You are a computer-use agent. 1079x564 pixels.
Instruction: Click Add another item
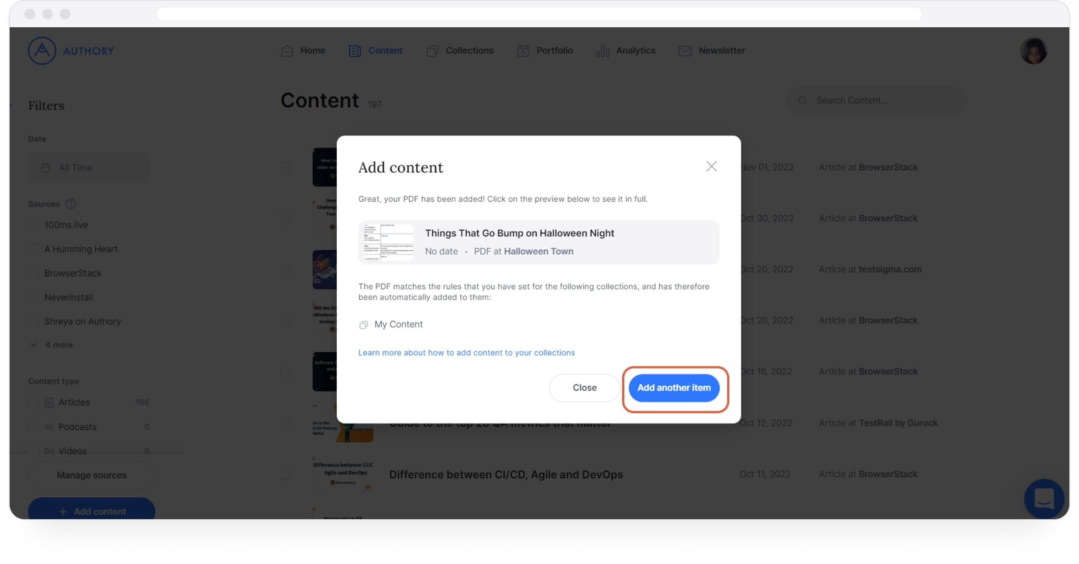coord(674,388)
